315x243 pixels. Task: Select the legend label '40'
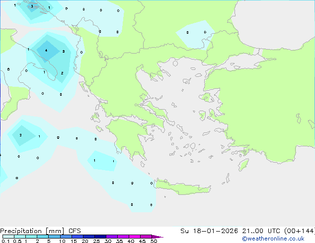[131, 241]
